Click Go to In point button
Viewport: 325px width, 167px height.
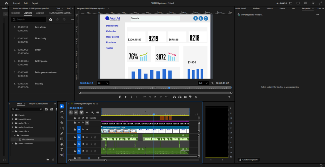pos(145,97)
